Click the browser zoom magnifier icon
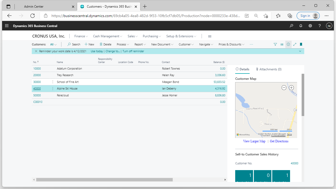The image size is (336, 189). 256,16
